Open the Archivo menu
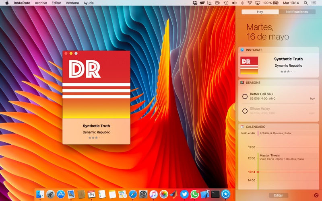 point(41,3)
